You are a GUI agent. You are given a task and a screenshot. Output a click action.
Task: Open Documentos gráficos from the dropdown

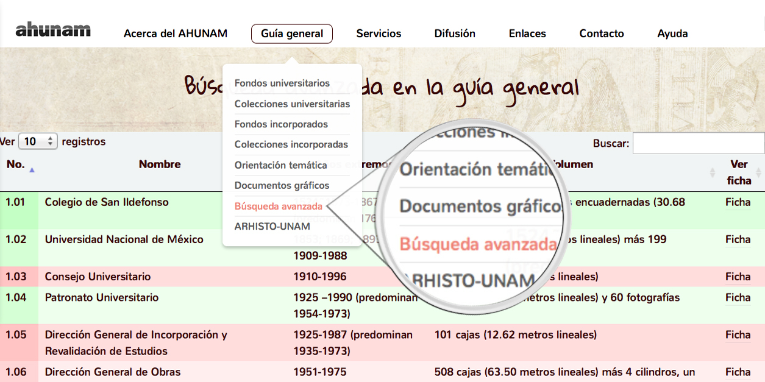[282, 186]
